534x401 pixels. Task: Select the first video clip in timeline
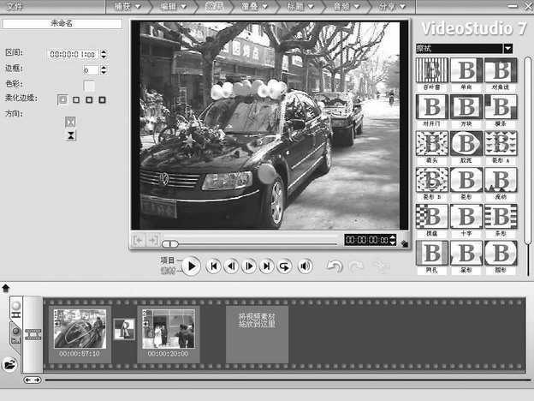80,329
